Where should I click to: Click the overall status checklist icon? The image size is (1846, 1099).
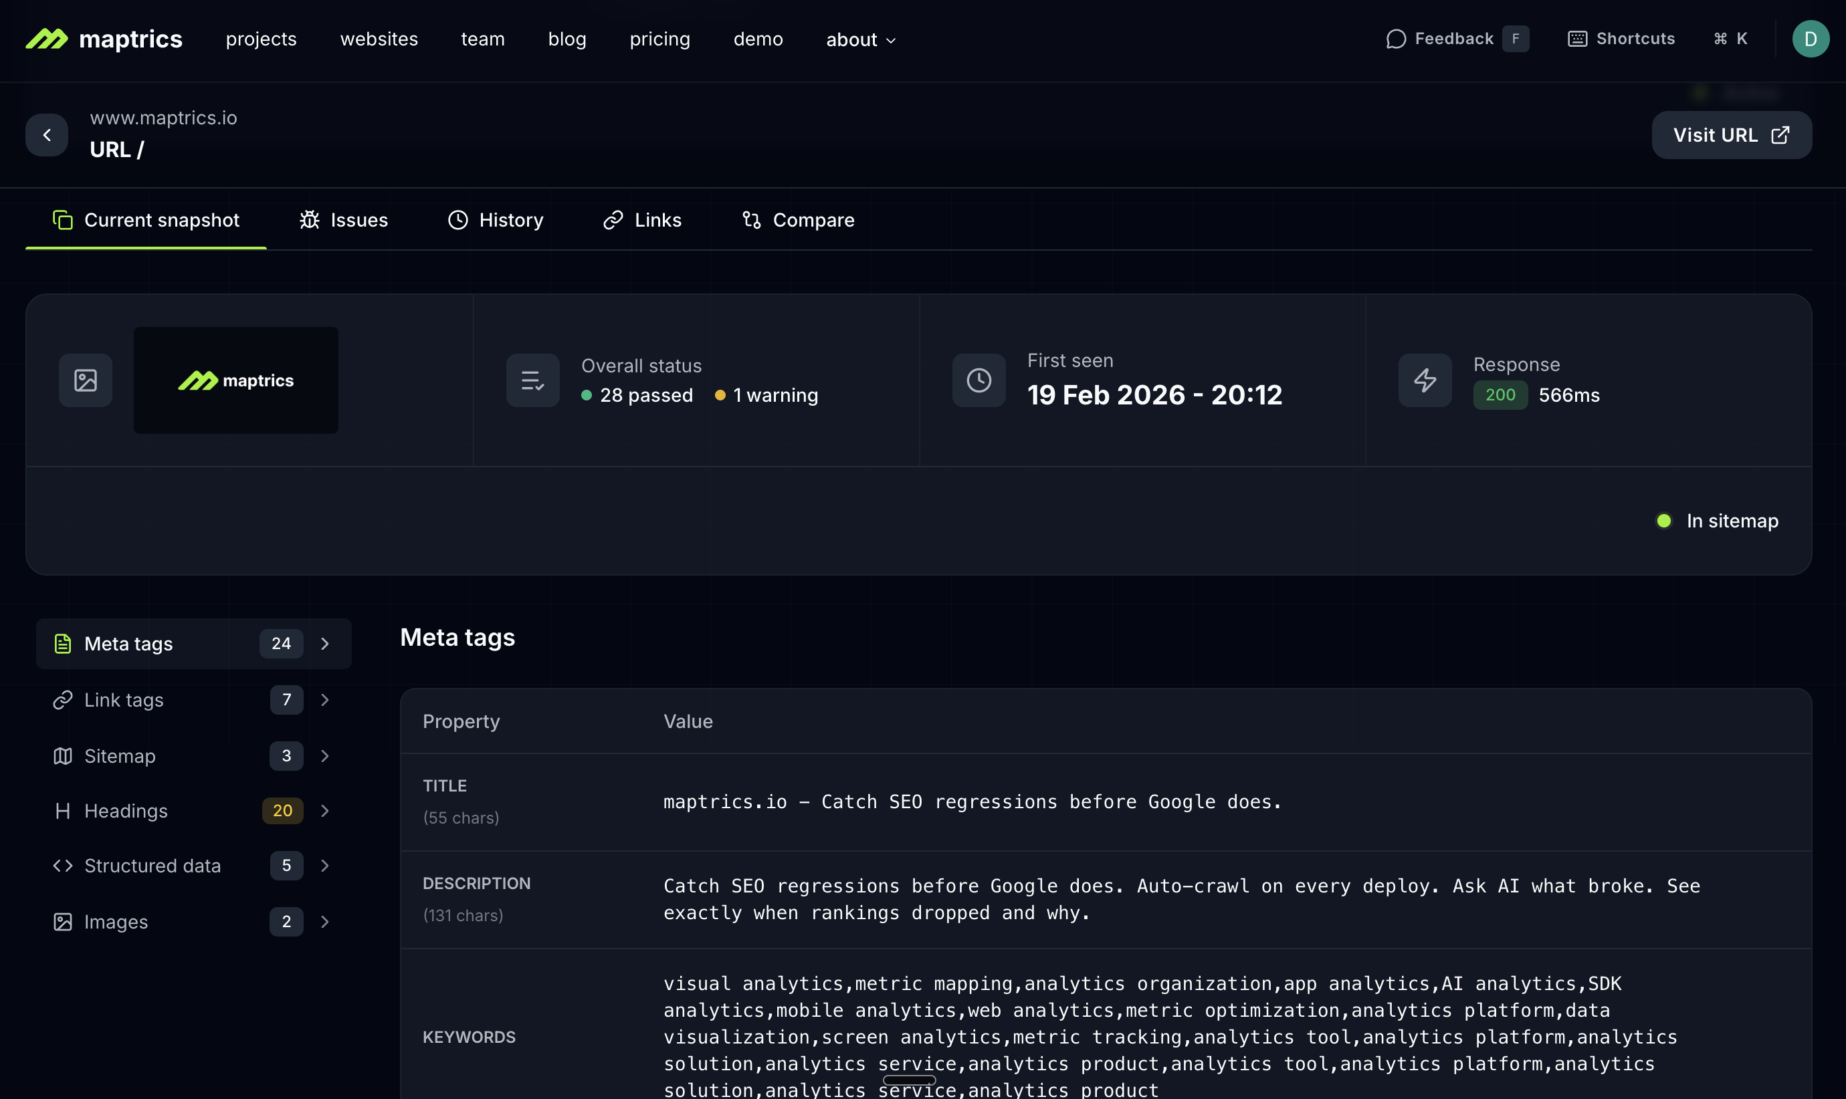click(532, 380)
